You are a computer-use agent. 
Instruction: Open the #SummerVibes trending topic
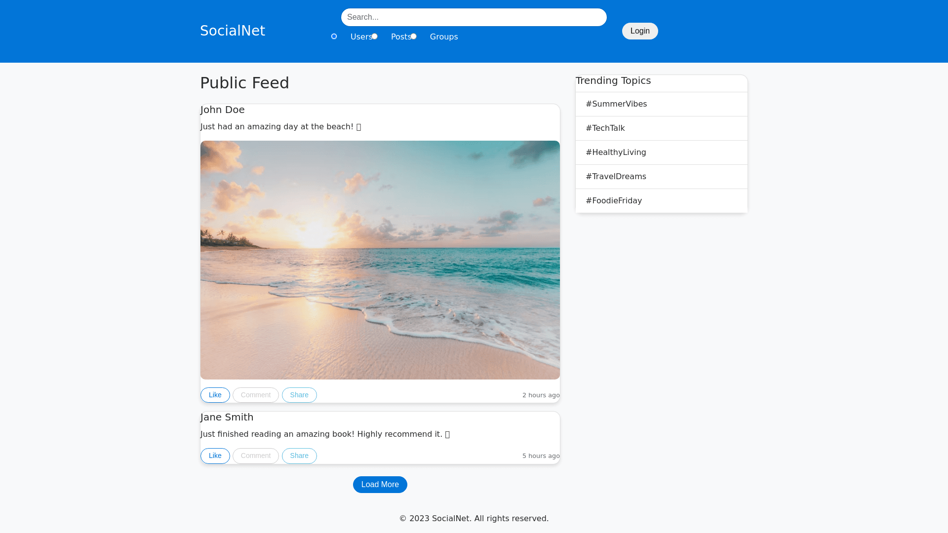pos(616,104)
